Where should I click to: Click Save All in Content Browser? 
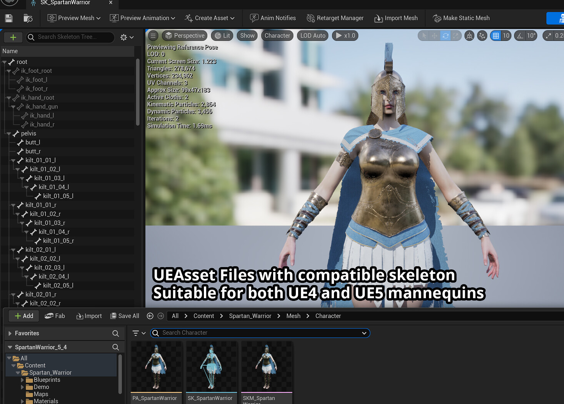[x=125, y=316]
